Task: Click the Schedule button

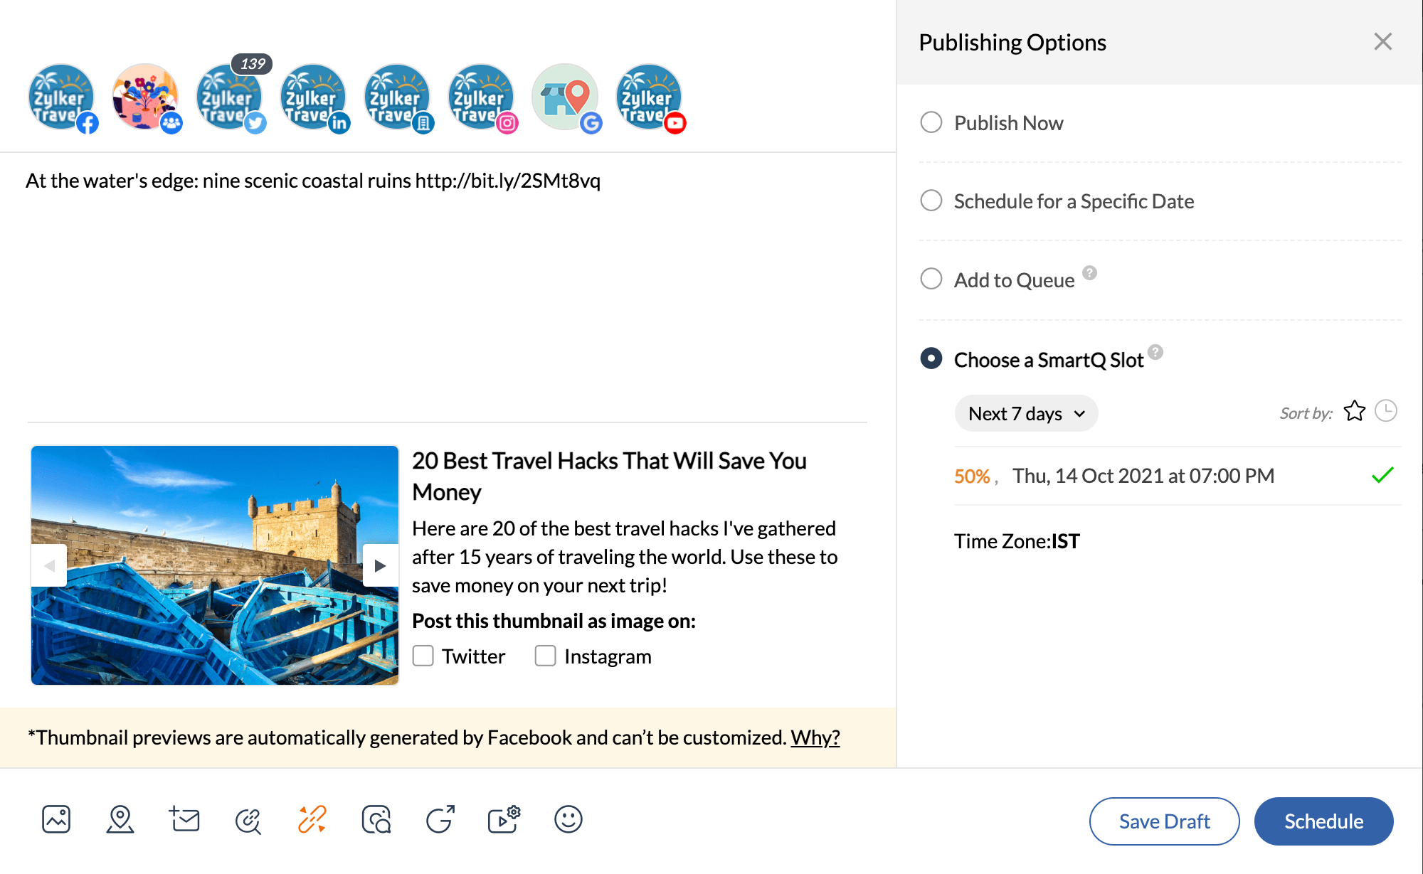Action: pyautogui.click(x=1323, y=821)
